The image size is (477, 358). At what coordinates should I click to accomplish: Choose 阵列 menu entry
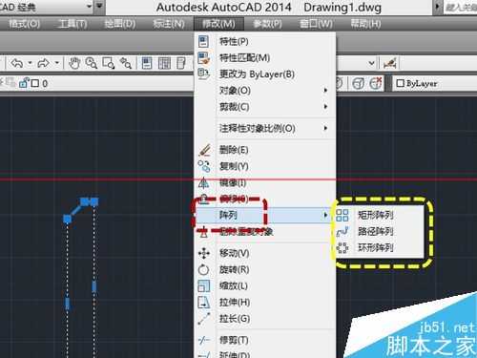pyautogui.click(x=263, y=215)
